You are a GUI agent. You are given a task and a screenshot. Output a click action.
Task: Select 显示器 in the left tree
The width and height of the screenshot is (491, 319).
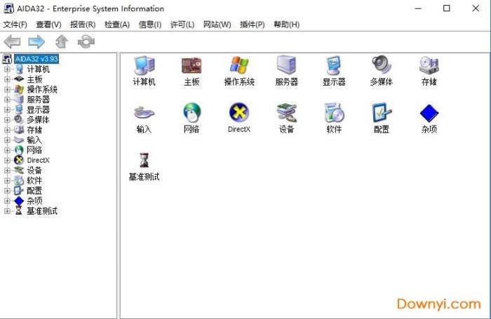click(x=38, y=109)
